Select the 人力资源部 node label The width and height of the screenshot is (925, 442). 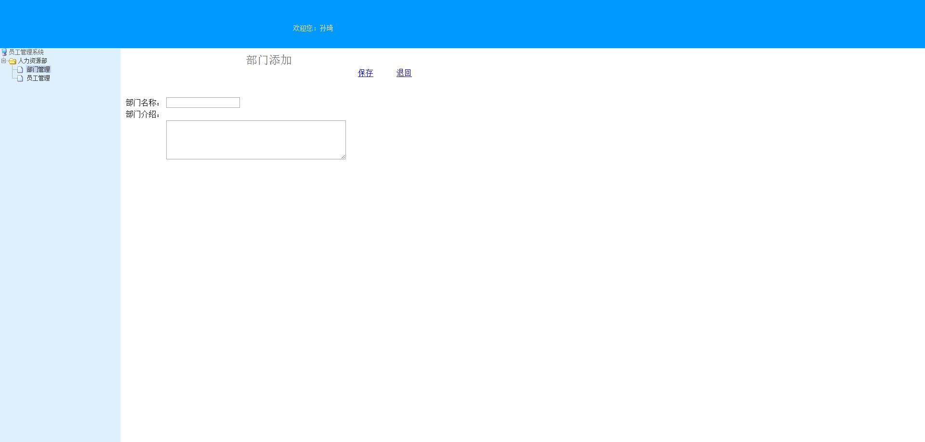click(33, 61)
